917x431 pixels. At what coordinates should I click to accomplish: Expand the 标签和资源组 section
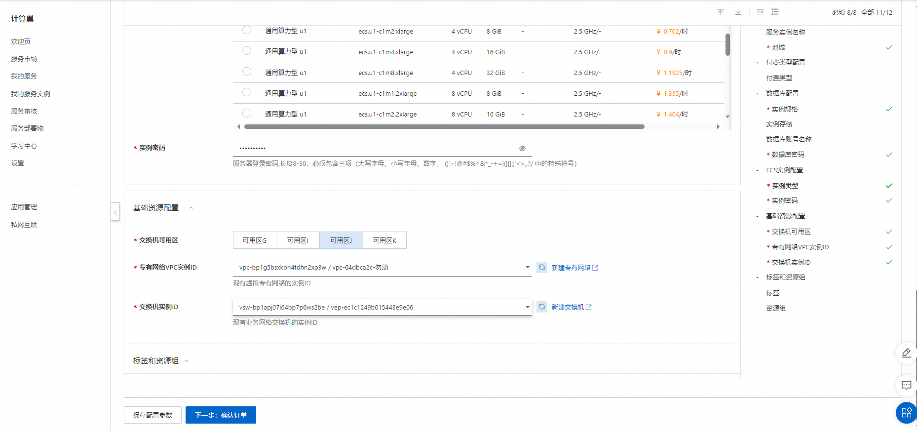coord(187,361)
